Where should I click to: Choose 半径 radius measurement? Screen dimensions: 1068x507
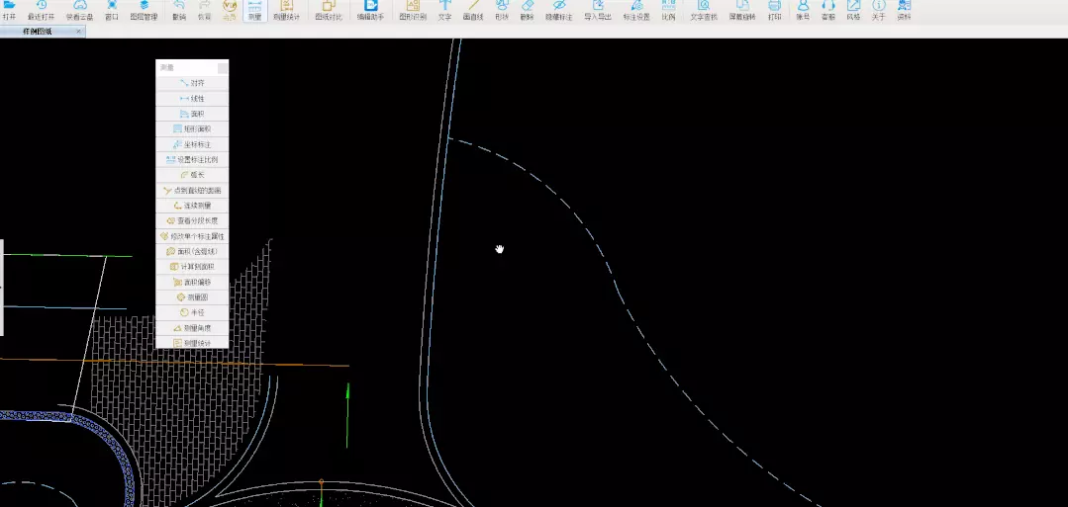[192, 312]
